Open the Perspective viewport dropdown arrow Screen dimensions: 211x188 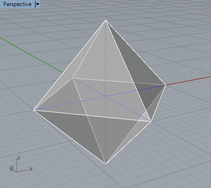(37, 4)
